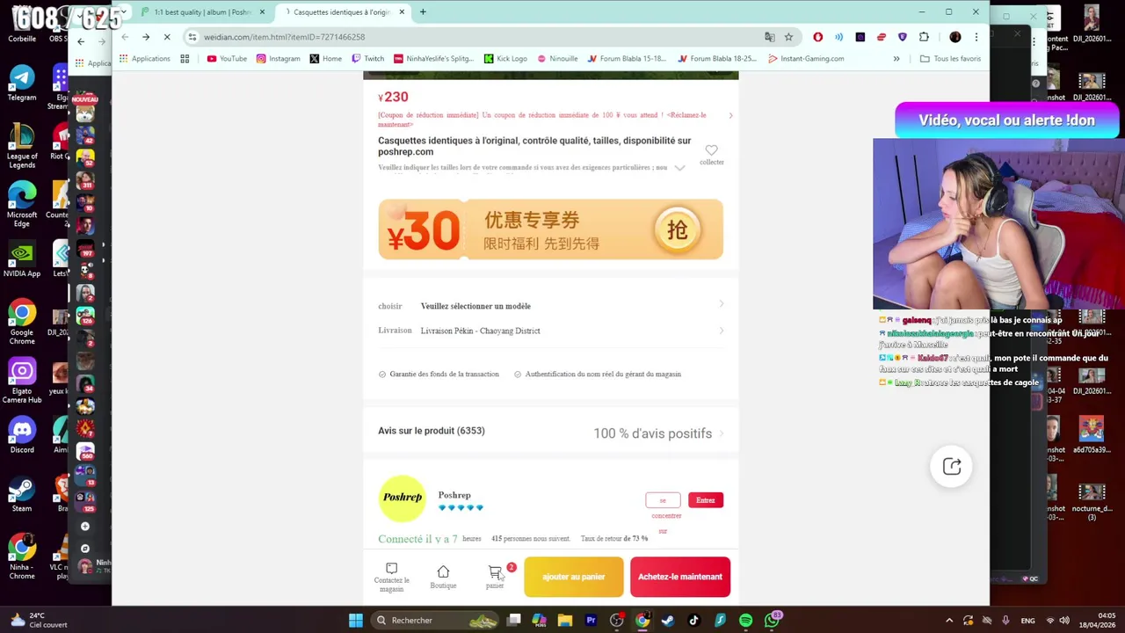This screenshot has width=1125, height=633.
Task: Open the Livraison Pékin options
Action: 551,331
